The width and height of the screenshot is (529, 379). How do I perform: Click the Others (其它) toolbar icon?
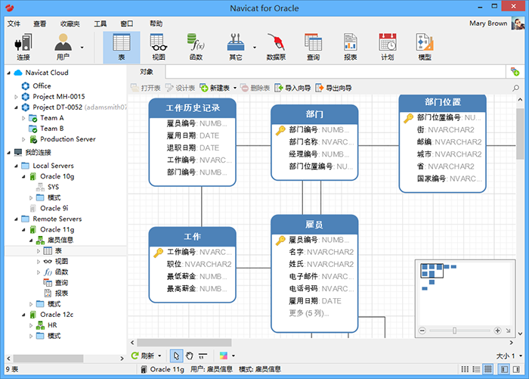236,47
